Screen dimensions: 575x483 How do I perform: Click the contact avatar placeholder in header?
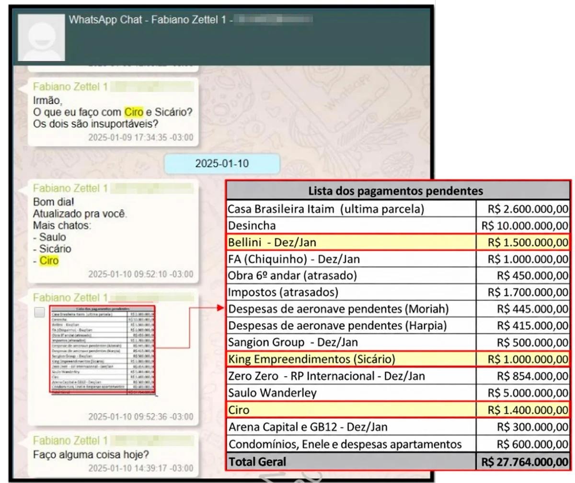(41, 37)
